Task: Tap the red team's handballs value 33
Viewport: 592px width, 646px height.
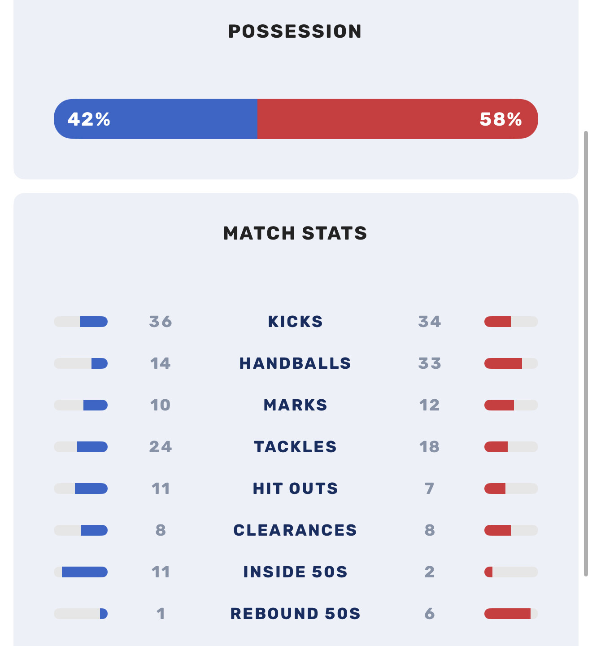Action: pyautogui.click(x=430, y=363)
